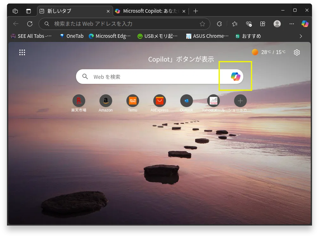Open ASUS Chrome… bookmark

tap(207, 36)
